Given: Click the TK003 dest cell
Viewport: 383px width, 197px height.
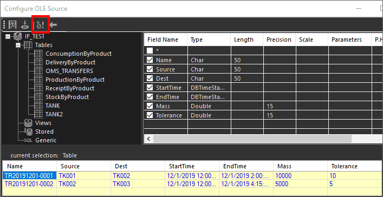Looking at the screenshot, I should [x=138, y=184].
